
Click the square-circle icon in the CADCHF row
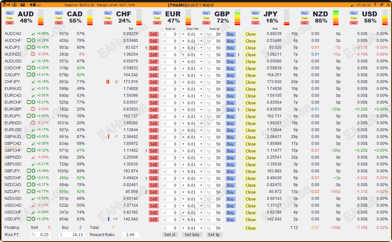tap(31, 68)
